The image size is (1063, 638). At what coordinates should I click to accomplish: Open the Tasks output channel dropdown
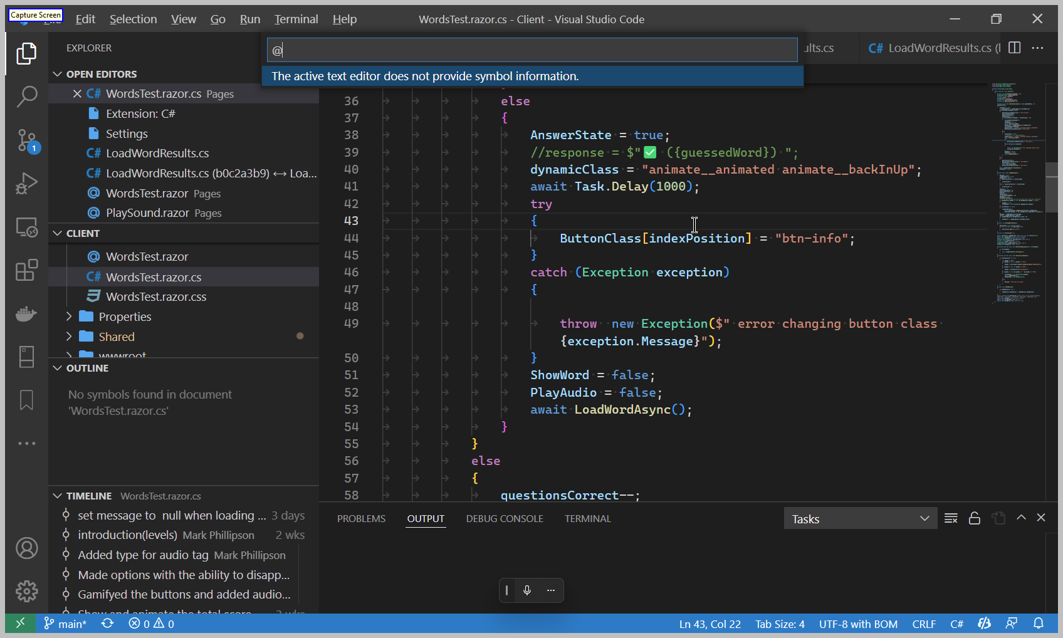860,518
